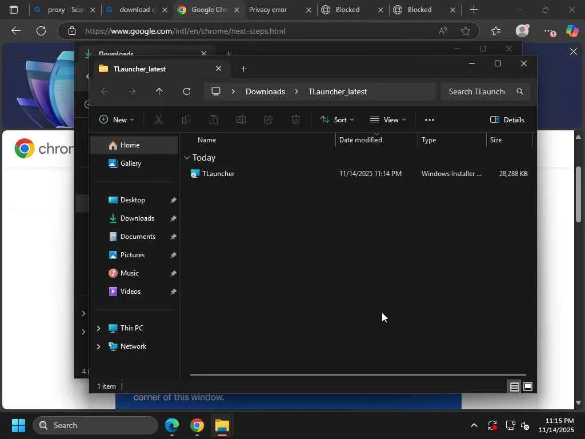Open the Sort dropdown menu
The width and height of the screenshot is (585, 439).
(337, 120)
